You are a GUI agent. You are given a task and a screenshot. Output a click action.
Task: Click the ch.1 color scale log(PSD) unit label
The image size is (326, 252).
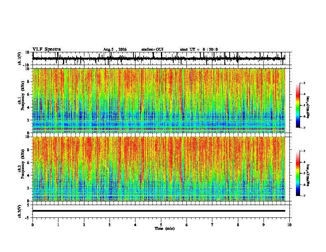308,107
